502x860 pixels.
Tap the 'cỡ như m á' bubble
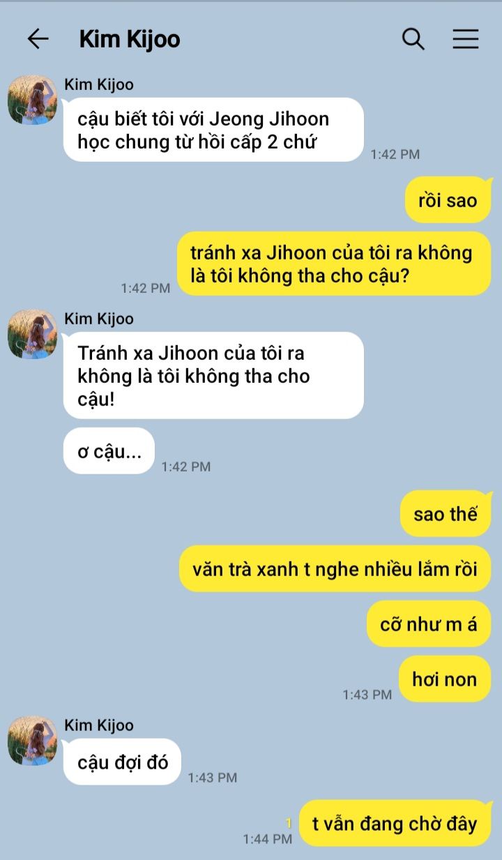click(429, 624)
